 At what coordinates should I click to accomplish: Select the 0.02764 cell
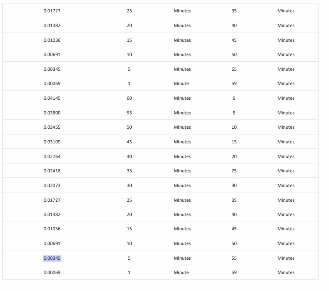coord(53,157)
